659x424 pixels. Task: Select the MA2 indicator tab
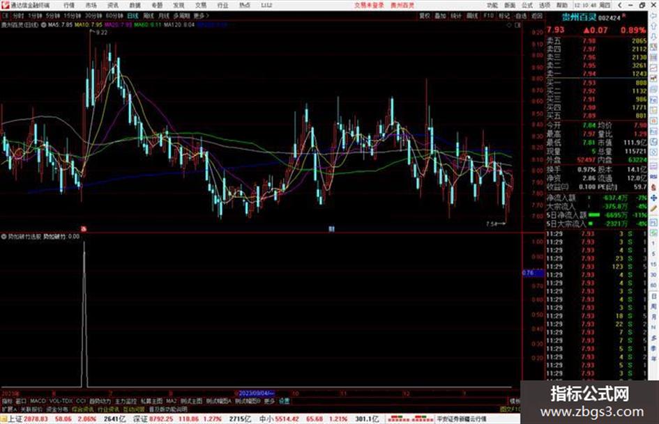[171, 401]
